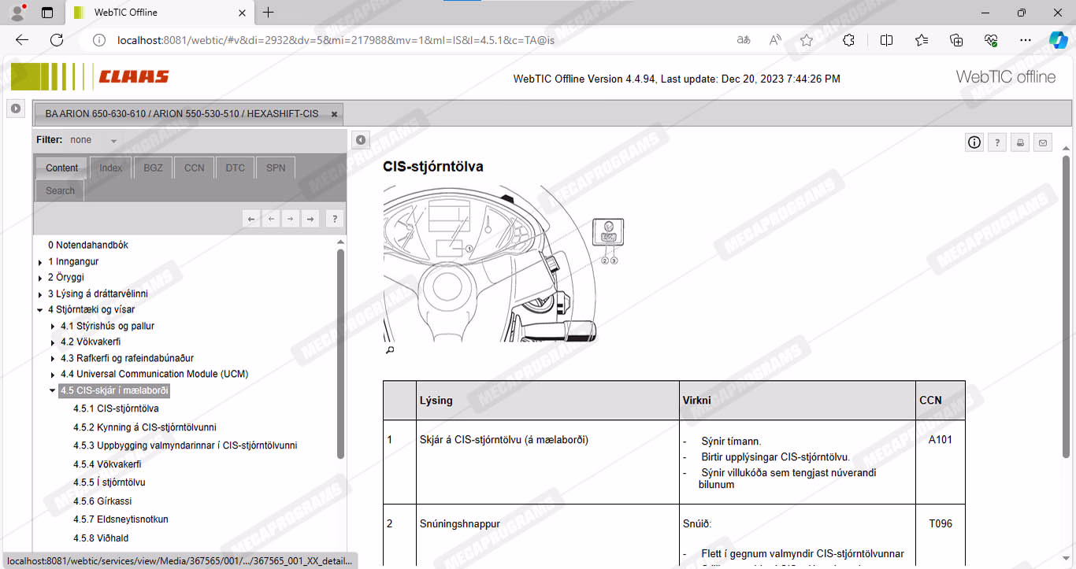
Task: Click the info icon above the document
Action: coord(974,142)
